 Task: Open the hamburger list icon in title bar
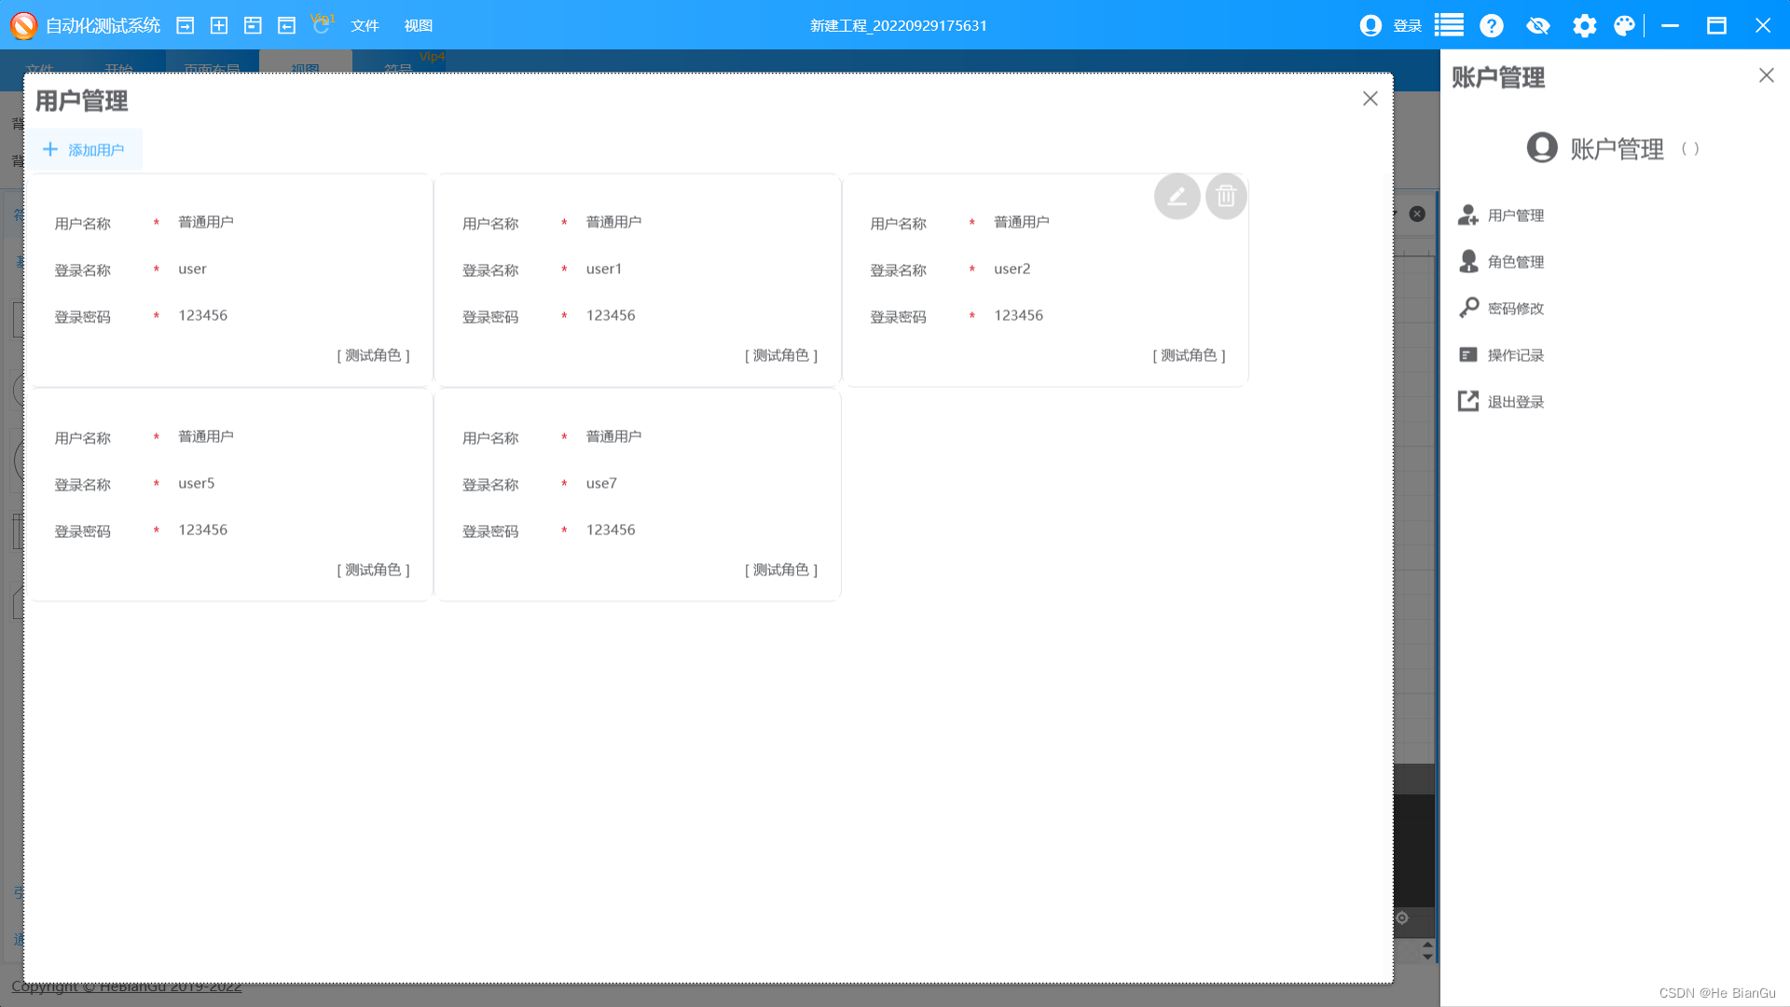tap(1448, 25)
